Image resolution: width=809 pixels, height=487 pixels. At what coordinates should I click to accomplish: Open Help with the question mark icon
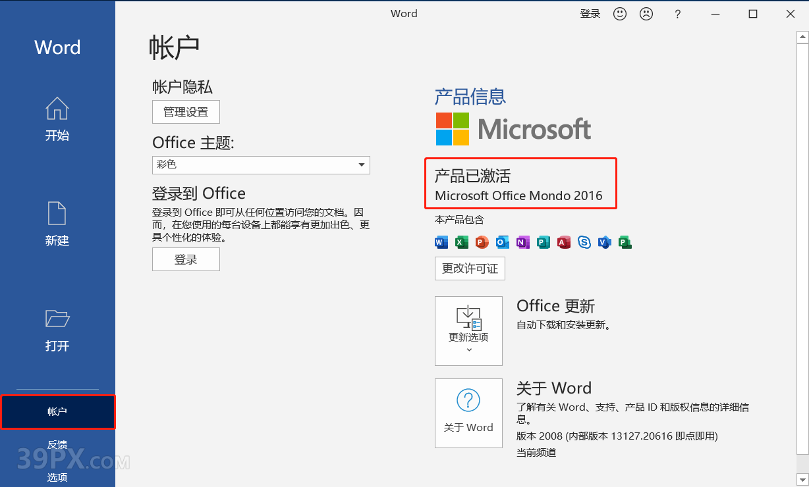click(678, 14)
